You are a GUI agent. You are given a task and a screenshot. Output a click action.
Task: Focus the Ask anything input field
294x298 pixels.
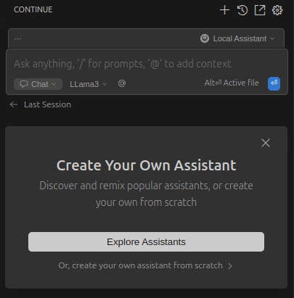pyautogui.click(x=123, y=64)
